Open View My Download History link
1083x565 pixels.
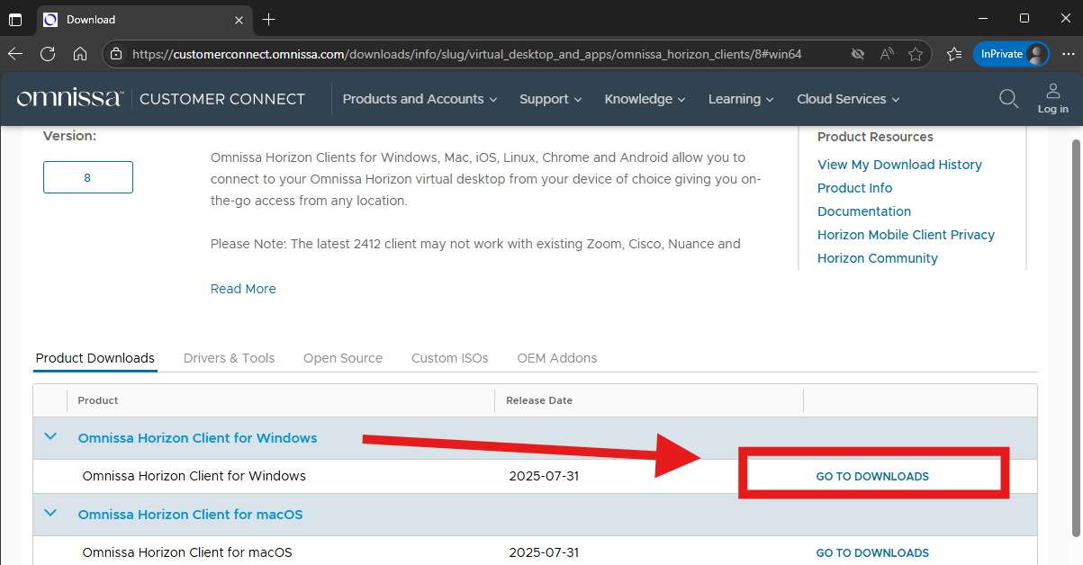pyautogui.click(x=899, y=165)
